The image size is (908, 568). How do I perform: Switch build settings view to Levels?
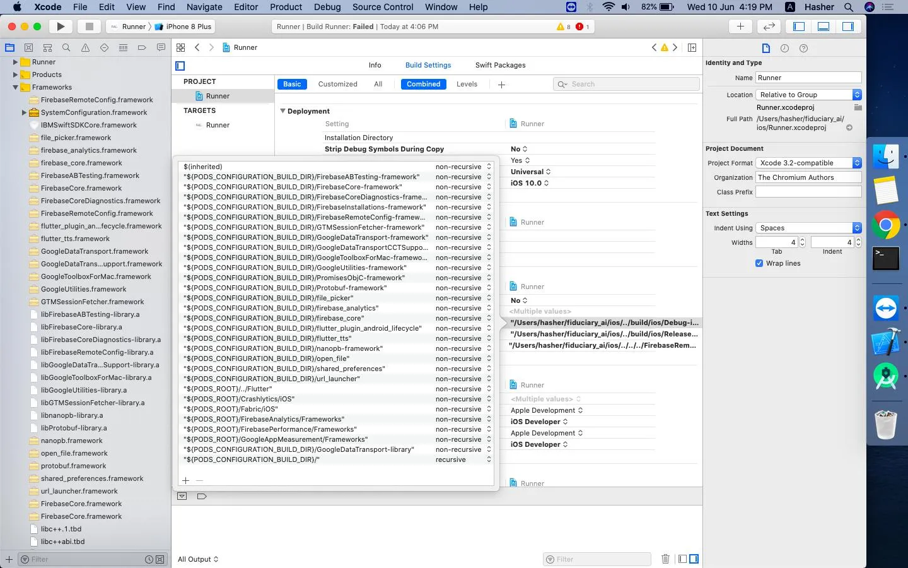coord(467,84)
